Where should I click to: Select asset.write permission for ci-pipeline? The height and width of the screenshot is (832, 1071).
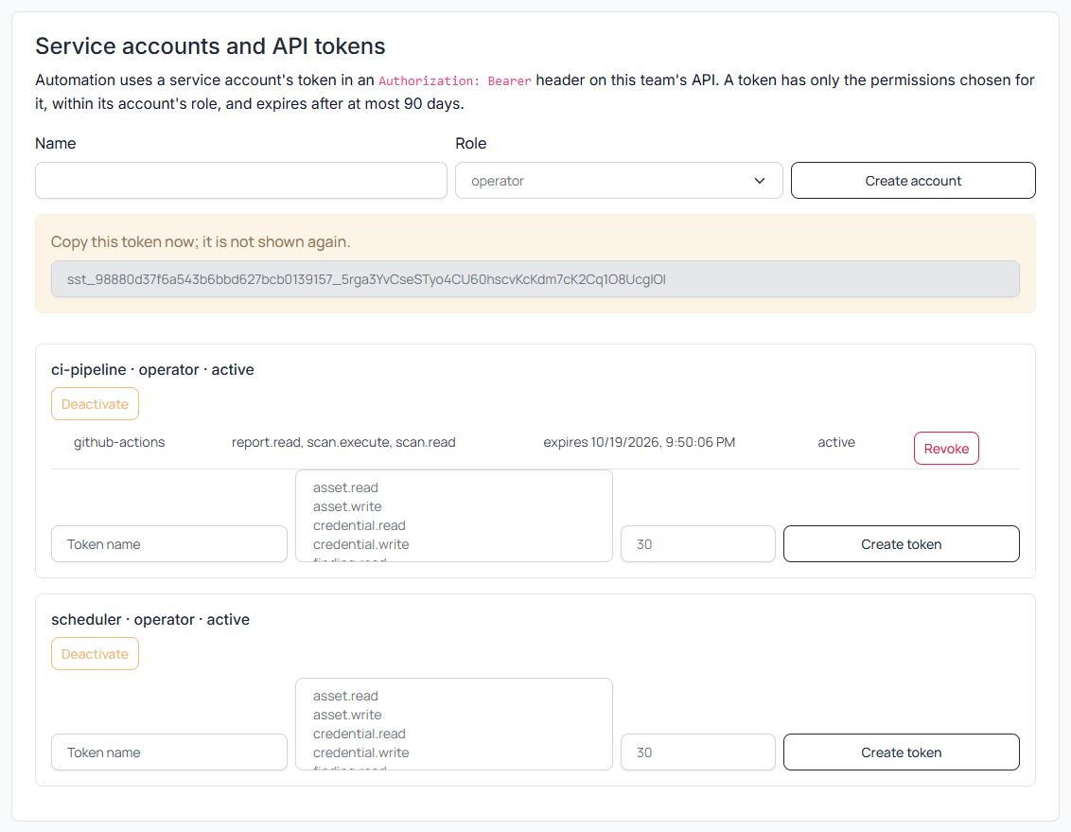(x=347, y=506)
